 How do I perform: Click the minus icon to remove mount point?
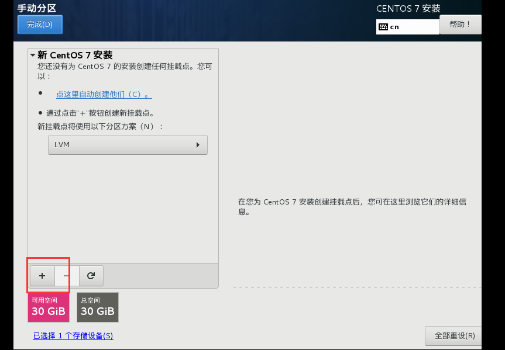67,276
